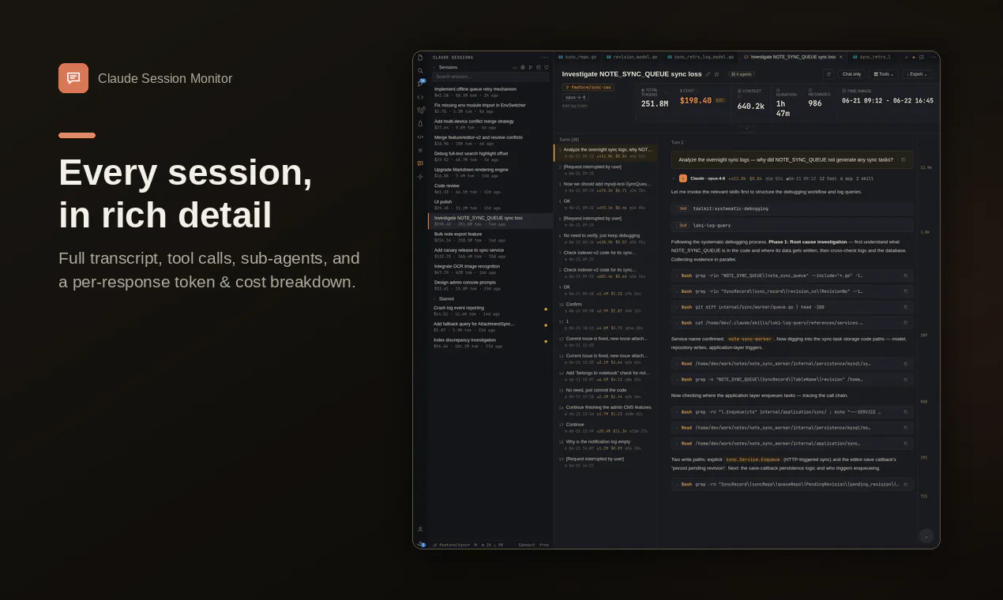Switch to the sync_retry_l tab
The height and width of the screenshot is (600, 1003).
[871, 57]
